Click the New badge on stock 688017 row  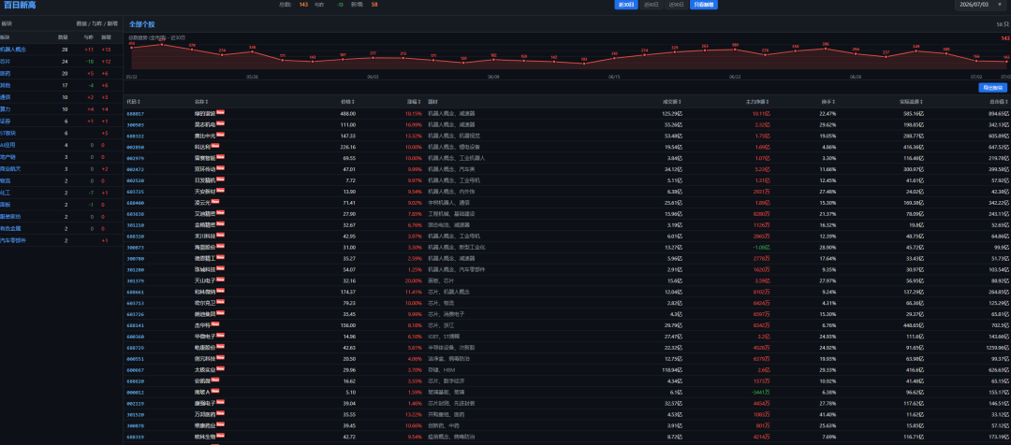pos(220,113)
